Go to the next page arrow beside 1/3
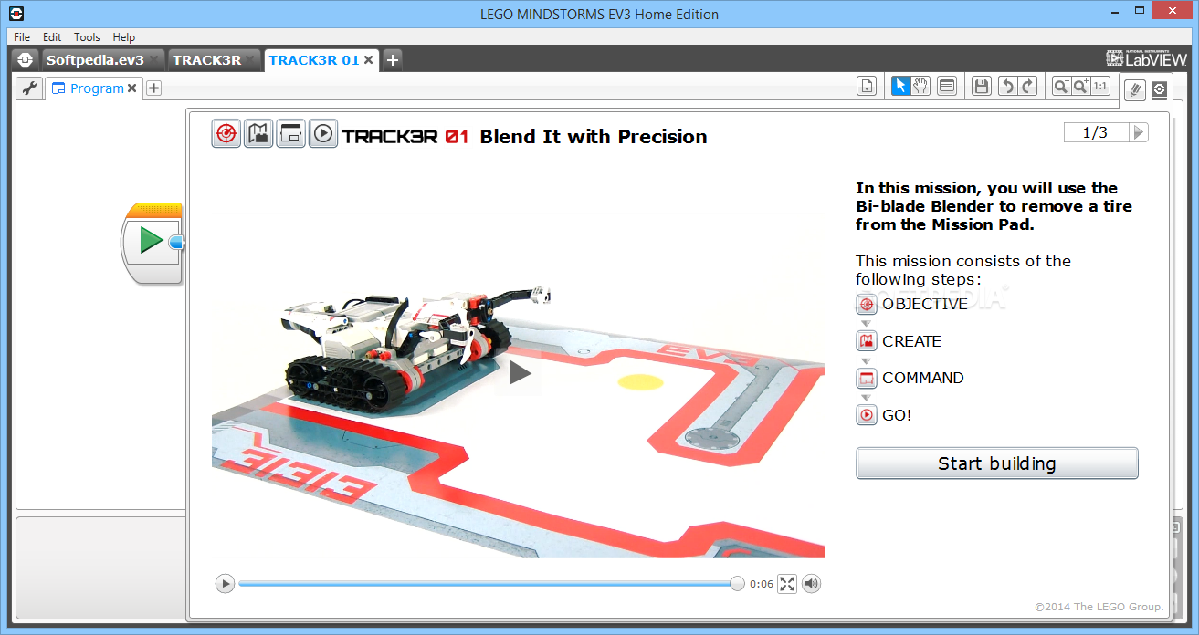The width and height of the screenshot is (1199, 635). point(1138,132)
